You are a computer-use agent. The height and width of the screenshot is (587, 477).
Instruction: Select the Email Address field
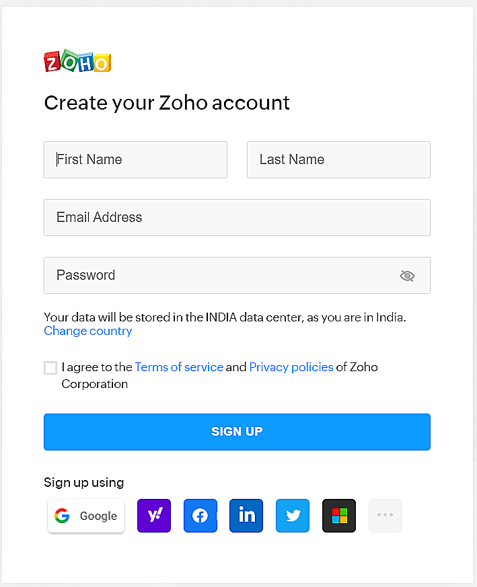click(x=237, y=217)
